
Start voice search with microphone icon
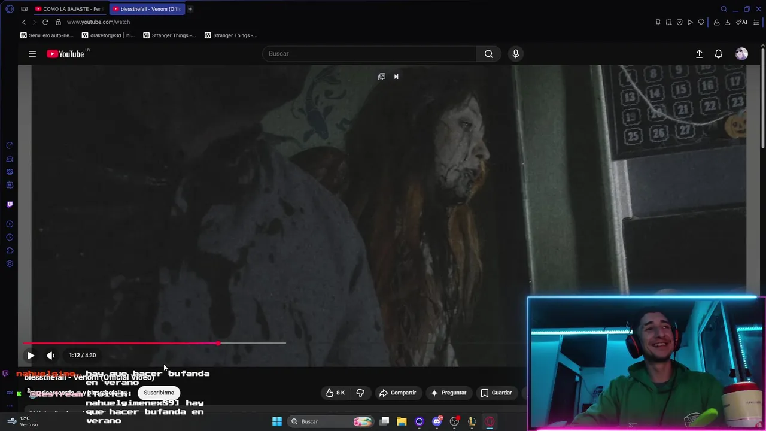tap(516, 54)
